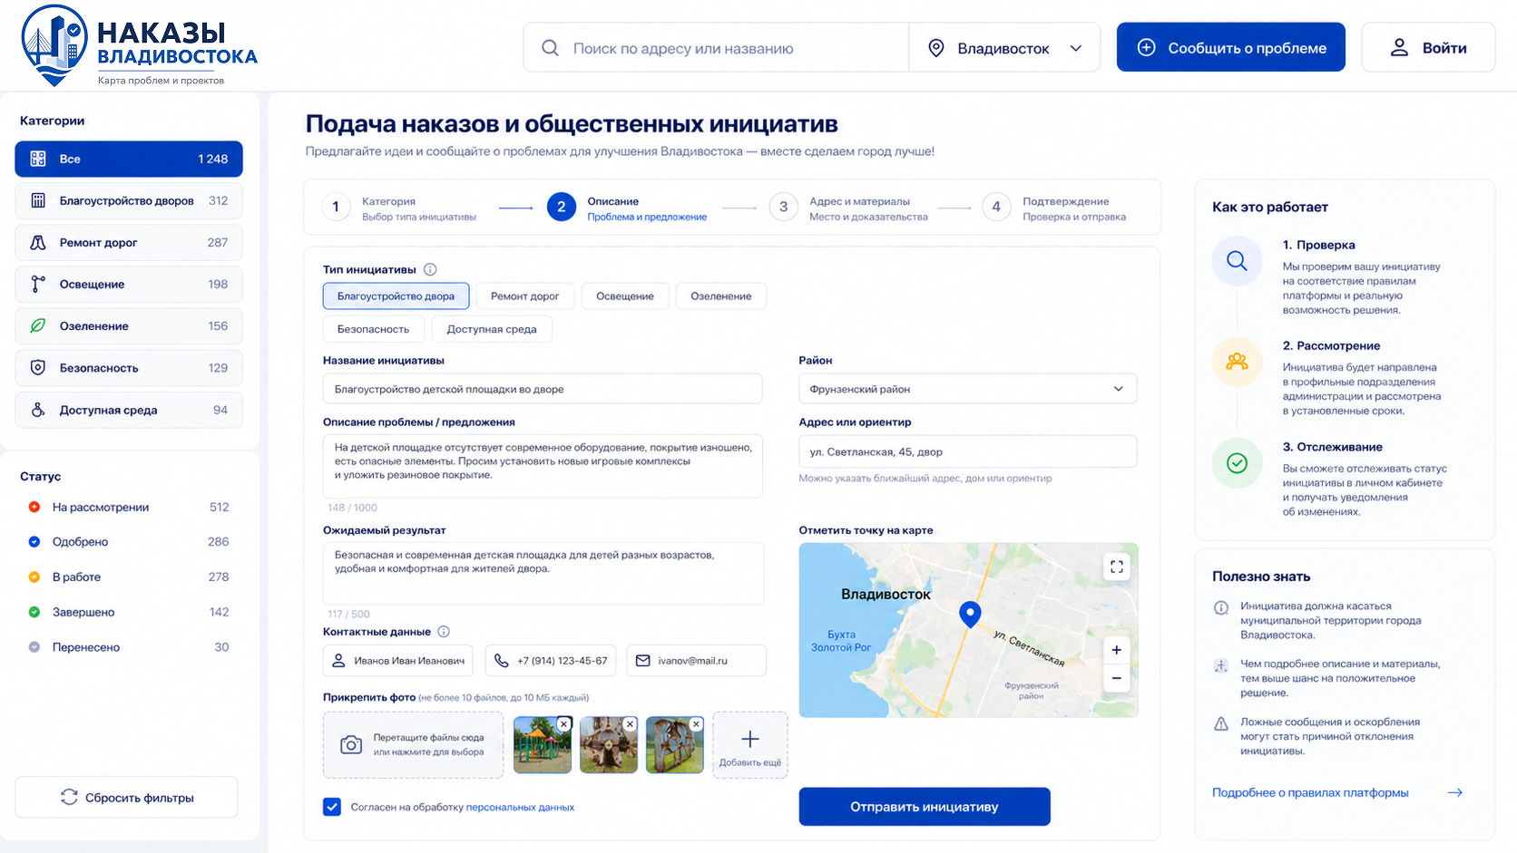Expand the Фрунзенский район dropdown
1517x853 pixels.
coord(967,389)
